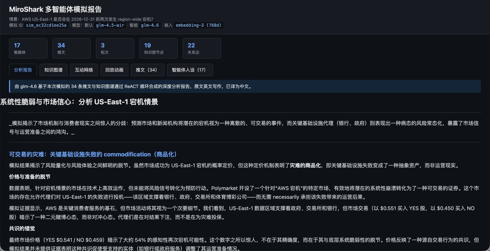Open the 互动网络 tab
This screenshot has width=490, height=251.
[84, 70]
